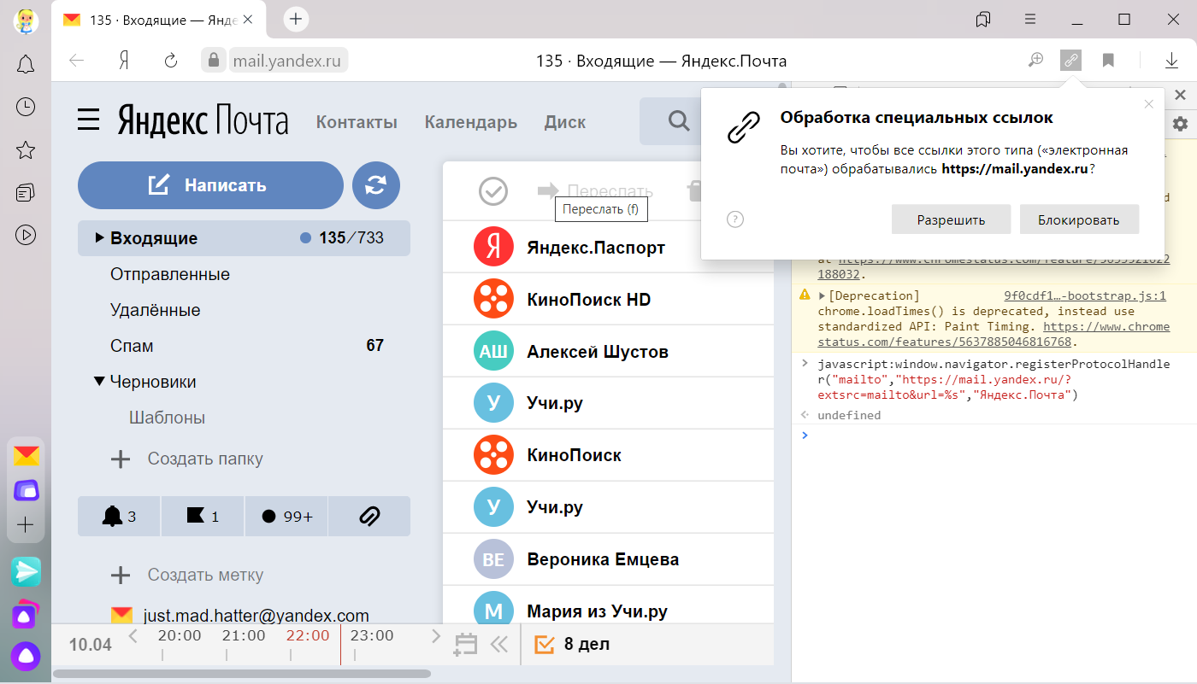Collapse the Черновики folder
1197x684 pixels.
point(99,382)
